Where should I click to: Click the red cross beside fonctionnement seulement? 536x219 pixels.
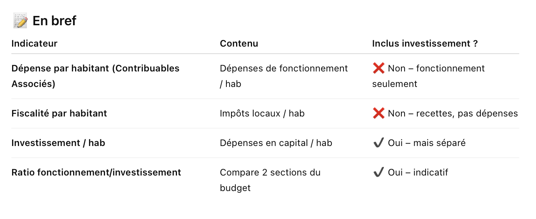pos(378,69)
